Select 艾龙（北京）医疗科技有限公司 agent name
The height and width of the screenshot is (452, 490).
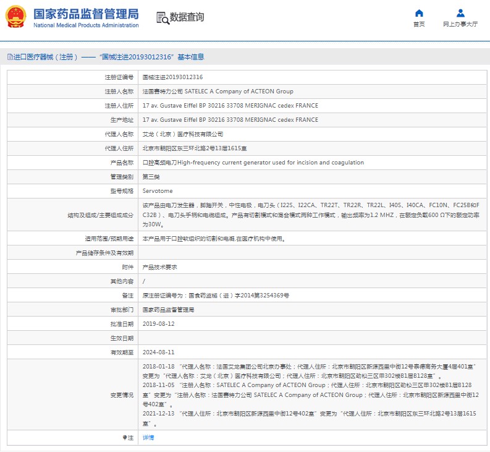[x=183, y=134]
